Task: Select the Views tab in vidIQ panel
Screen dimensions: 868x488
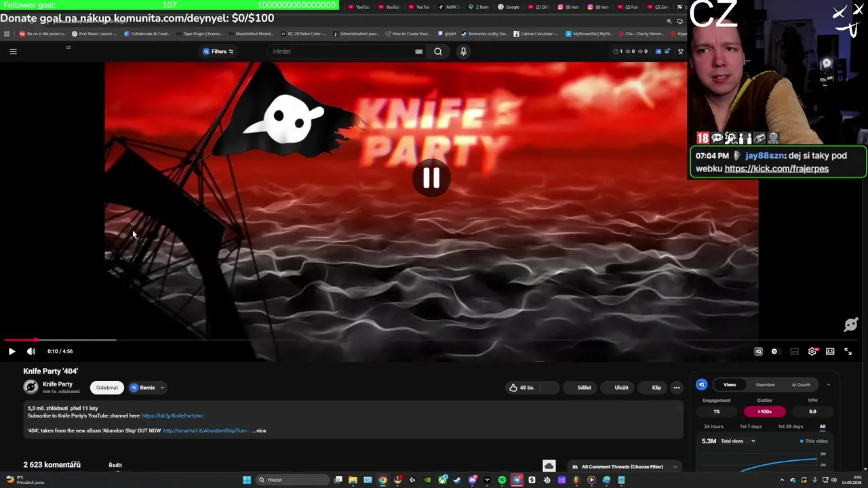Action: tap(730, 384)
